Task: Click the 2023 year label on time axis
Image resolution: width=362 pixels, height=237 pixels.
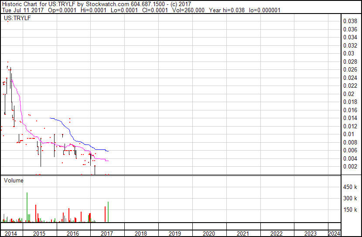Action: tap(311, 234)
